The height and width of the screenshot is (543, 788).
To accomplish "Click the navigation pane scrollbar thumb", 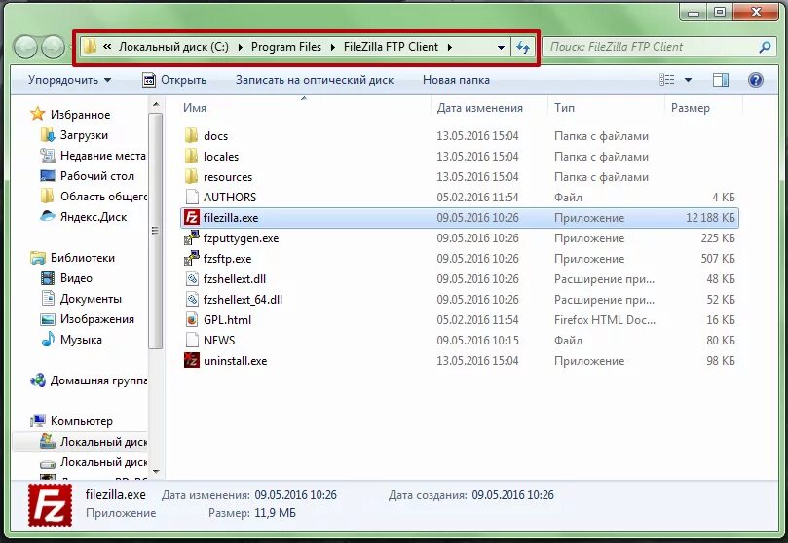I will point(156,231).
